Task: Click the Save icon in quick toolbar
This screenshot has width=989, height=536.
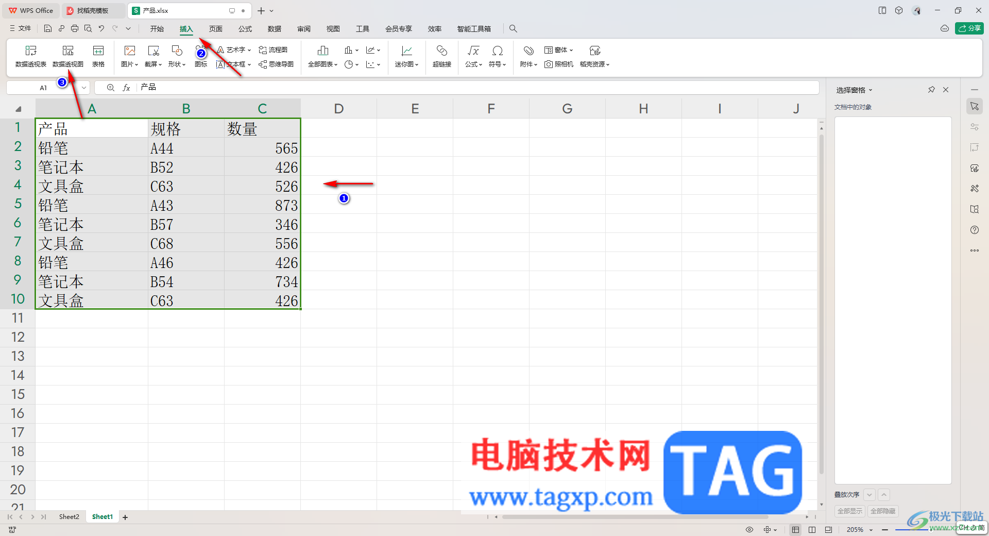Action: click(48, 29)
